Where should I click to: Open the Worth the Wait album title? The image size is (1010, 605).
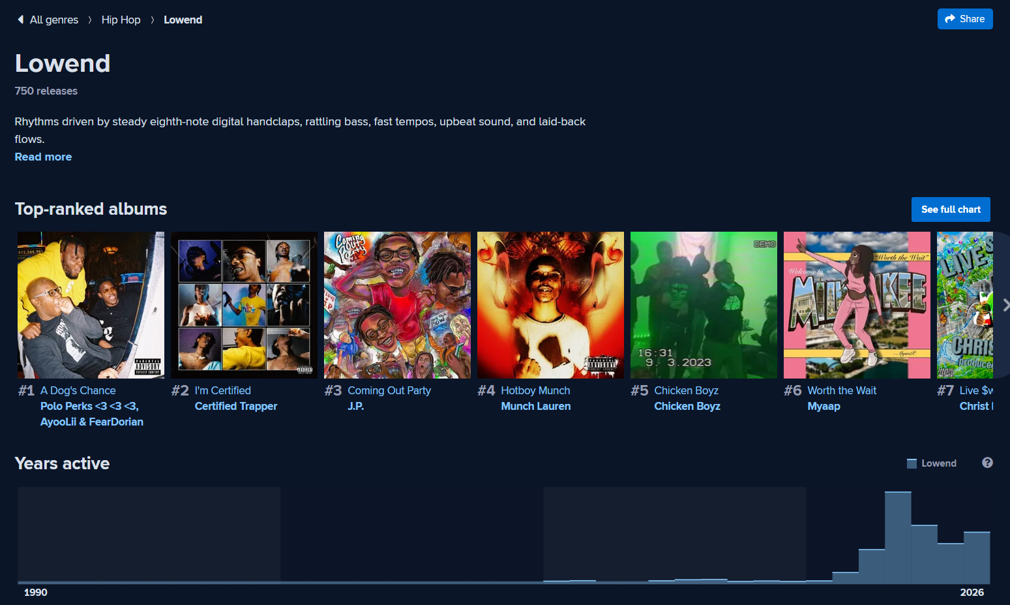(842, 390)
